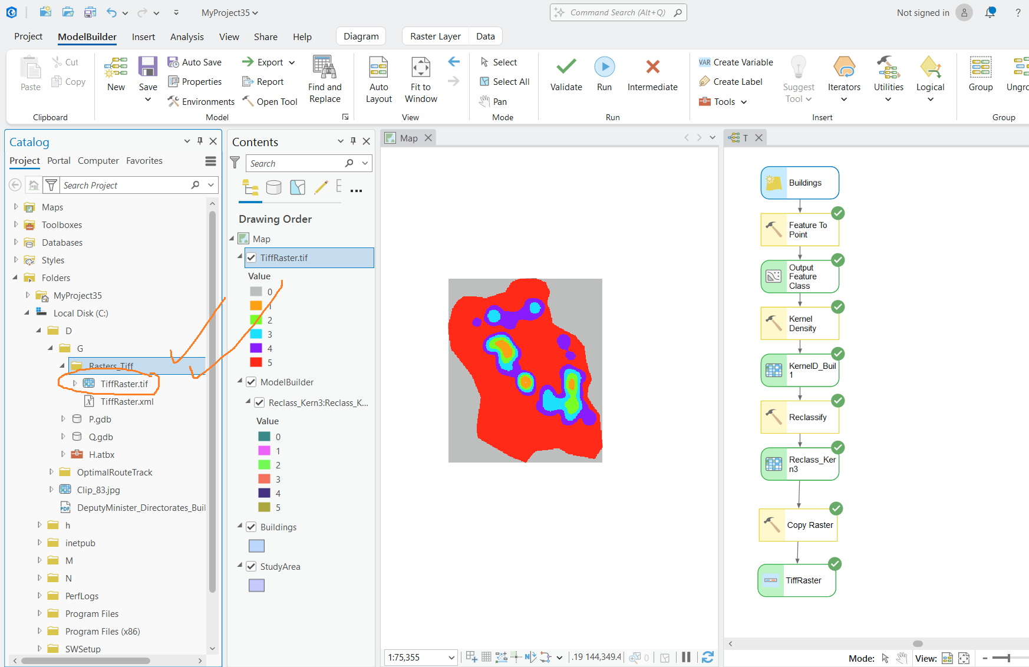This screenshot has height=667, width=1029.
Task: Switch to Raster Layer tab
Action: 436,37
